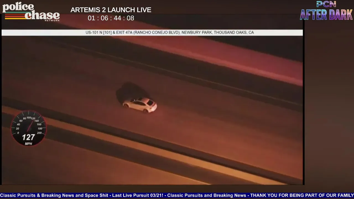Click the white car in the video
The height and width of the screenshot is (199, 354).
tap(140, 105)
